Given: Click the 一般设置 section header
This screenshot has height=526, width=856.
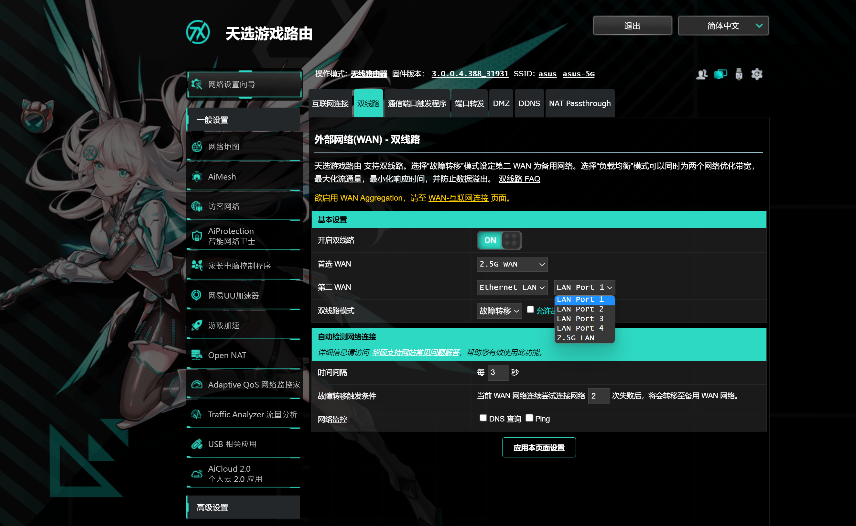Looking at the screenshot, I should pyautogui.click(x=244, y=120).
